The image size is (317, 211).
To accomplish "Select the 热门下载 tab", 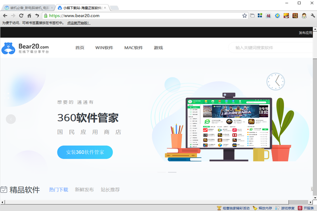I will tap(59, 190).
